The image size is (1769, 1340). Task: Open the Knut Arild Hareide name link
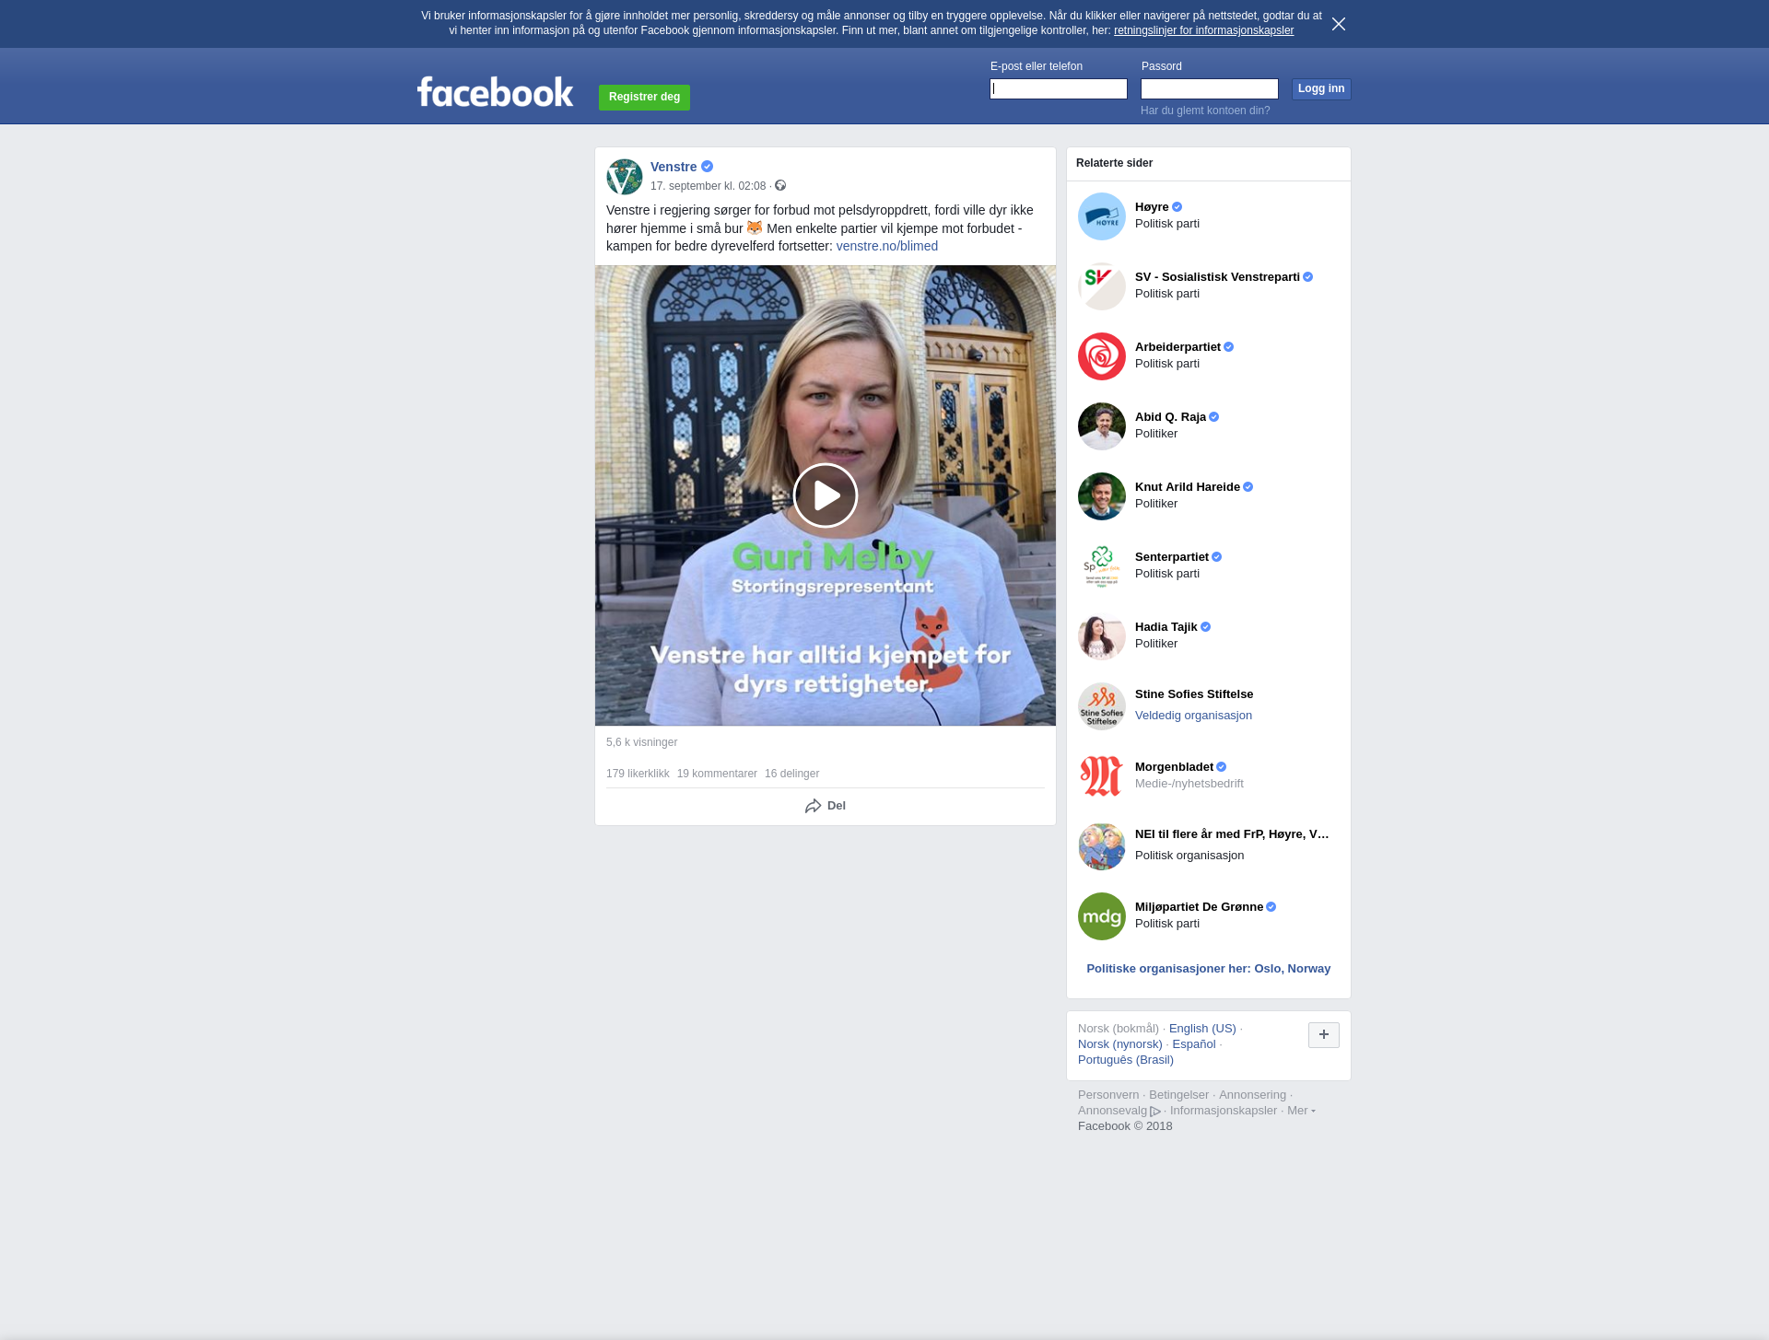(1188, 487)
